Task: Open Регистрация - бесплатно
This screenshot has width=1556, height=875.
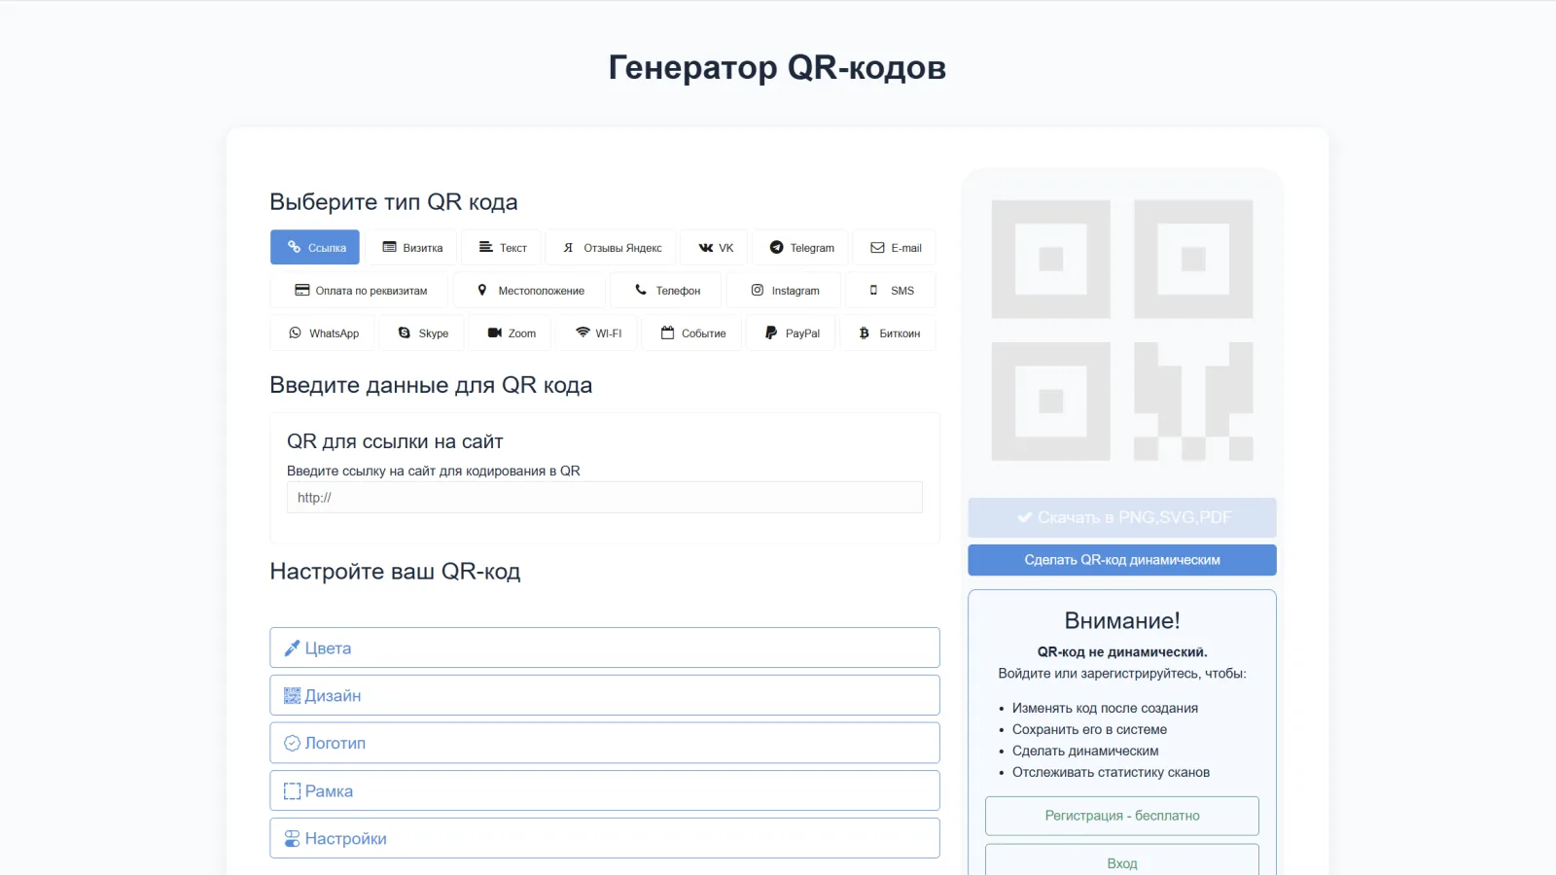Action: coord(1121,815)
